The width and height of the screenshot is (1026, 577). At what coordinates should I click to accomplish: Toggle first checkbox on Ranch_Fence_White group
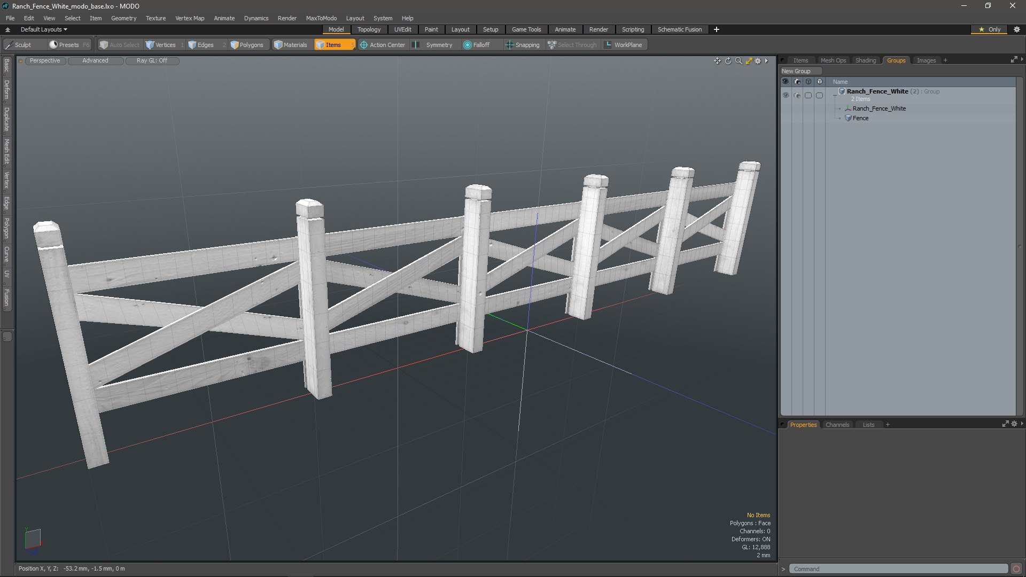pyautogui.click(x=809, y=95)
